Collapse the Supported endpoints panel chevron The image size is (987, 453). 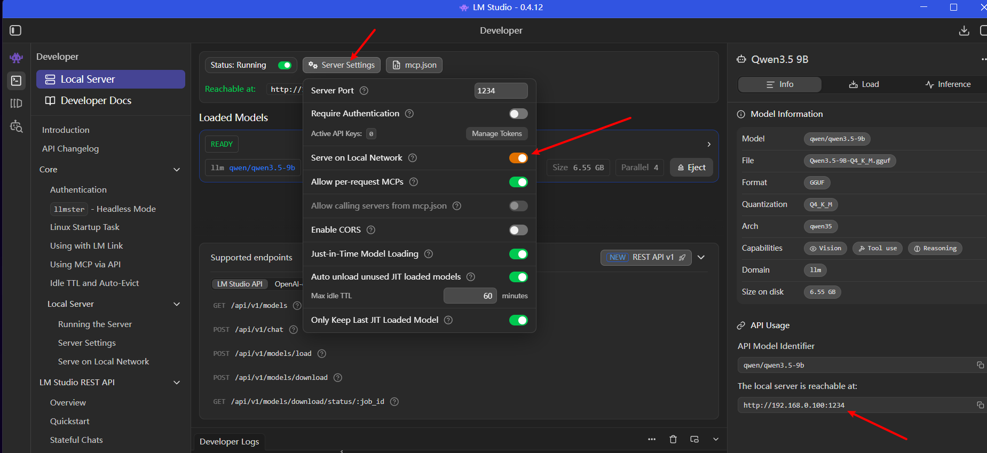(x=701, y=257)
